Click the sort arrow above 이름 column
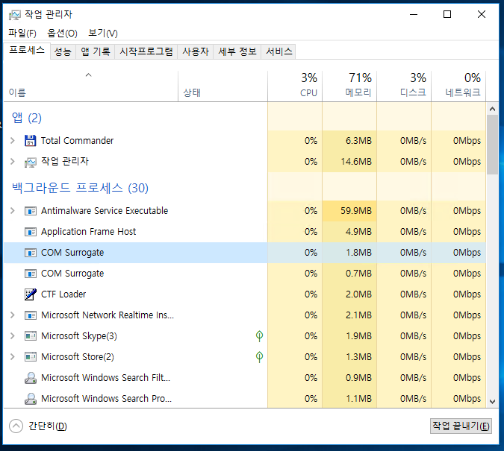Screen dimensions: 504x451 point(88,75)
